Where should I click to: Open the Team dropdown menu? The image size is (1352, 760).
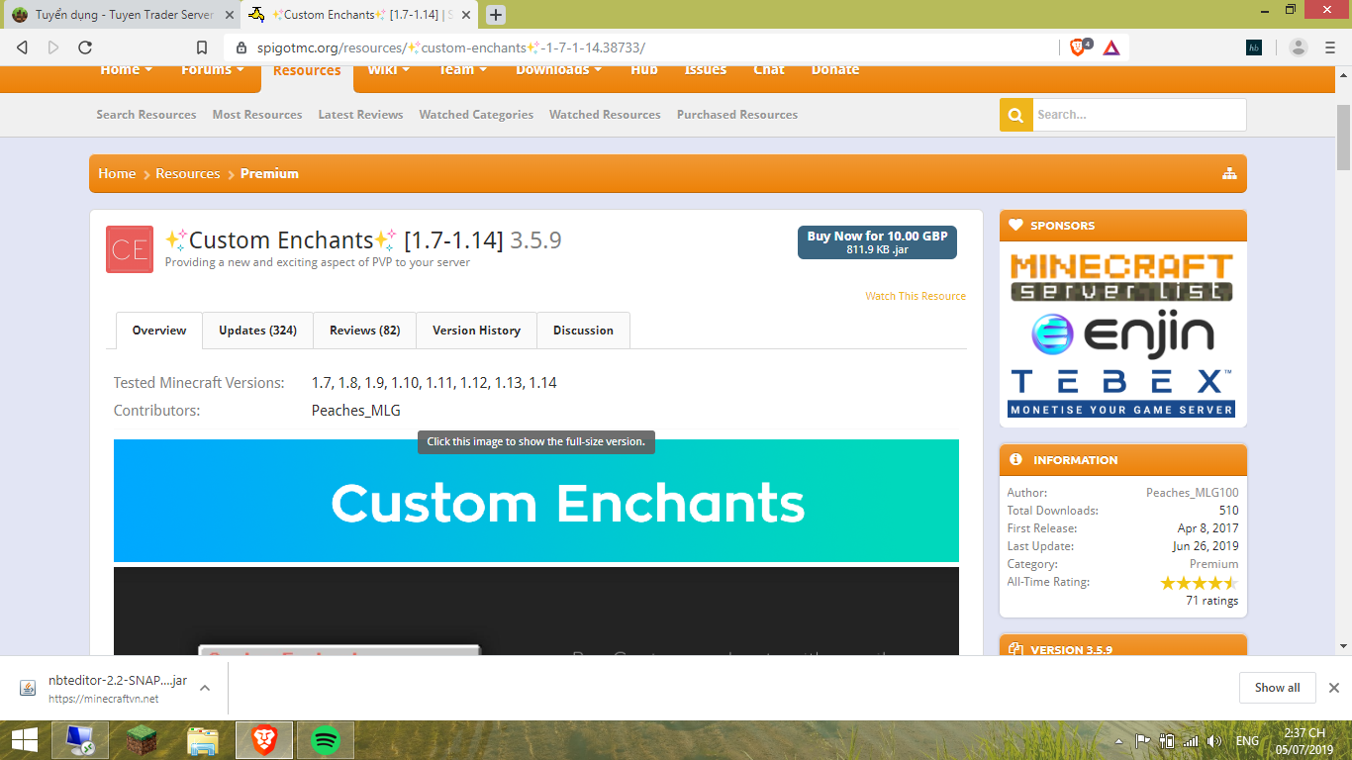(462, 69)
